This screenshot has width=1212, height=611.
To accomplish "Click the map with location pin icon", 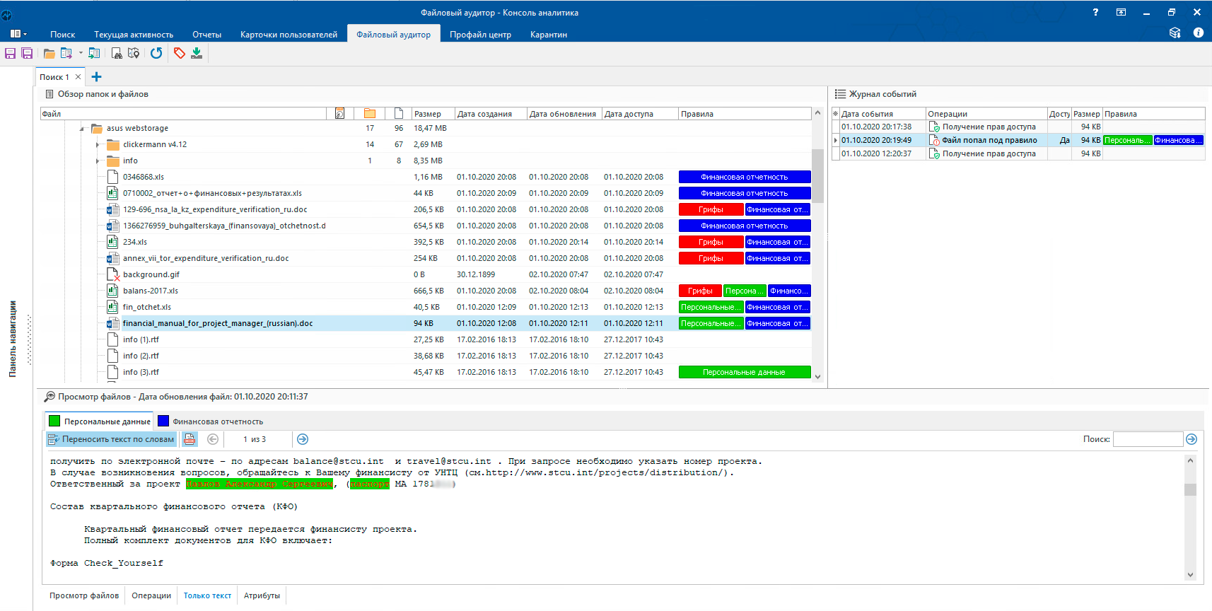I will (x=134, y=53).
